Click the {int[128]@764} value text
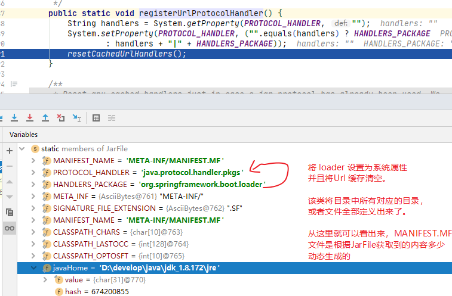The width and height of the screenshot is (452, 296). pos(164,244)
